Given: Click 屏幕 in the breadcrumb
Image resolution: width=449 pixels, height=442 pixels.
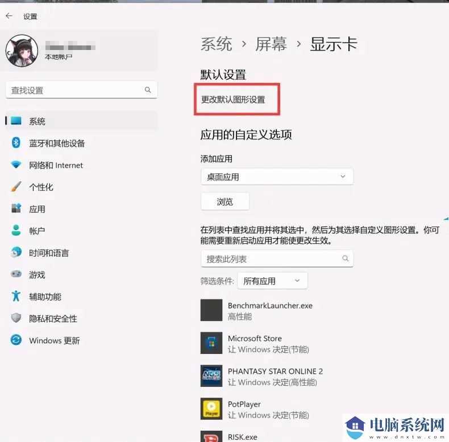Looking at the screenshot, I should click(x=271, y=44).
